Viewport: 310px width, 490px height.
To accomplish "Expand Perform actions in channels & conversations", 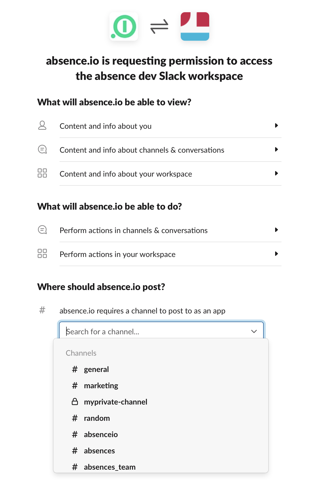I will pos(276,230).
